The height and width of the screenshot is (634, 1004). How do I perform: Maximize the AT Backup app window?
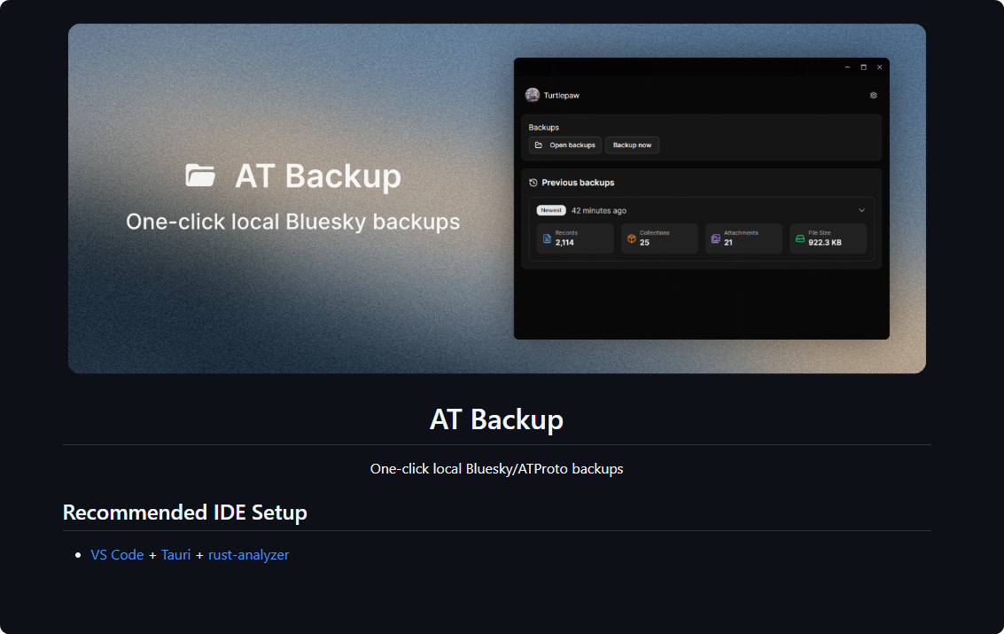tap(863, 67)
